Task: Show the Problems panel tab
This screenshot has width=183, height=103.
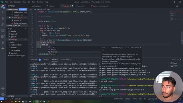Action: [x=34, y=60]
